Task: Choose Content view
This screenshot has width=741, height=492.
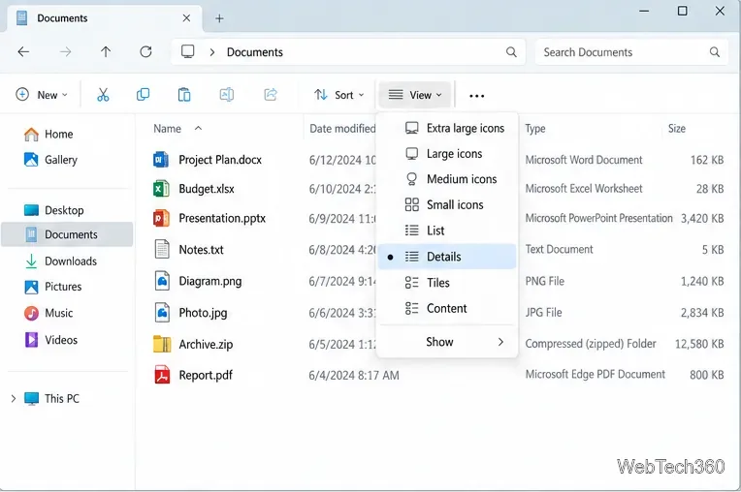Action: click(x=447, y=308)
